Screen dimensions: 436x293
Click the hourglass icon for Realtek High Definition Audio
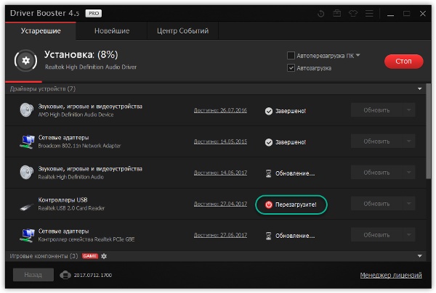268,173
